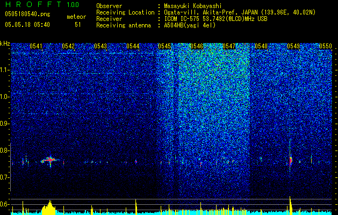Click the strong red echo before 0549

[290, 160]
